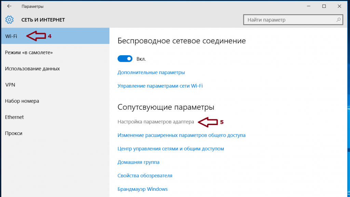This screenshot has width=350, height=197.
Task: Click 'Изменение расширенных параметров общего доступа'
Action: pyautogui.click(x=181, y=135)
